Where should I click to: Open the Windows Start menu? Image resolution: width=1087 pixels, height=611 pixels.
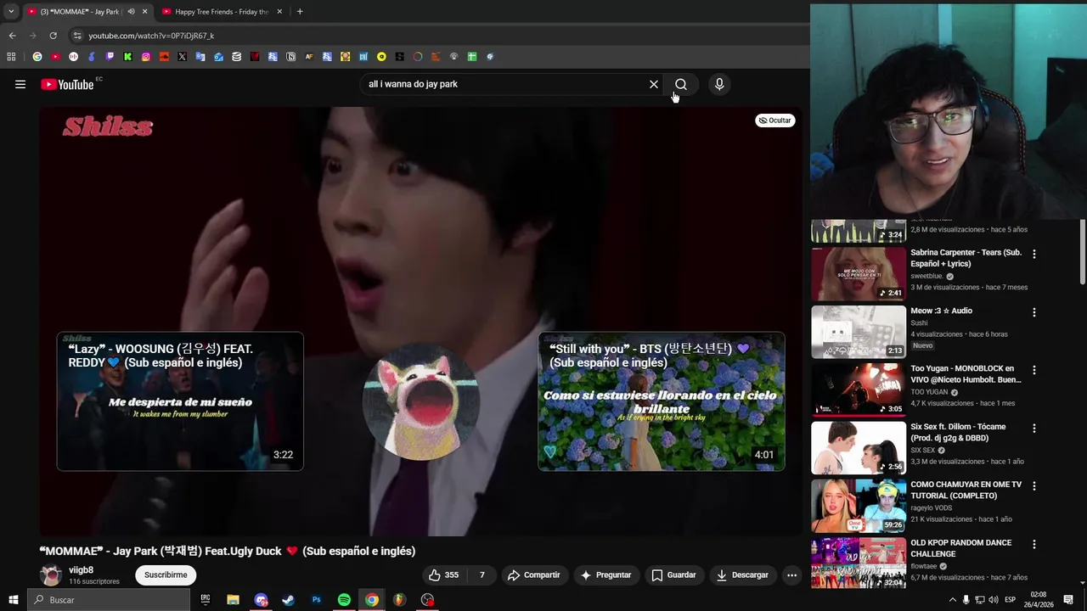point(13,600)
